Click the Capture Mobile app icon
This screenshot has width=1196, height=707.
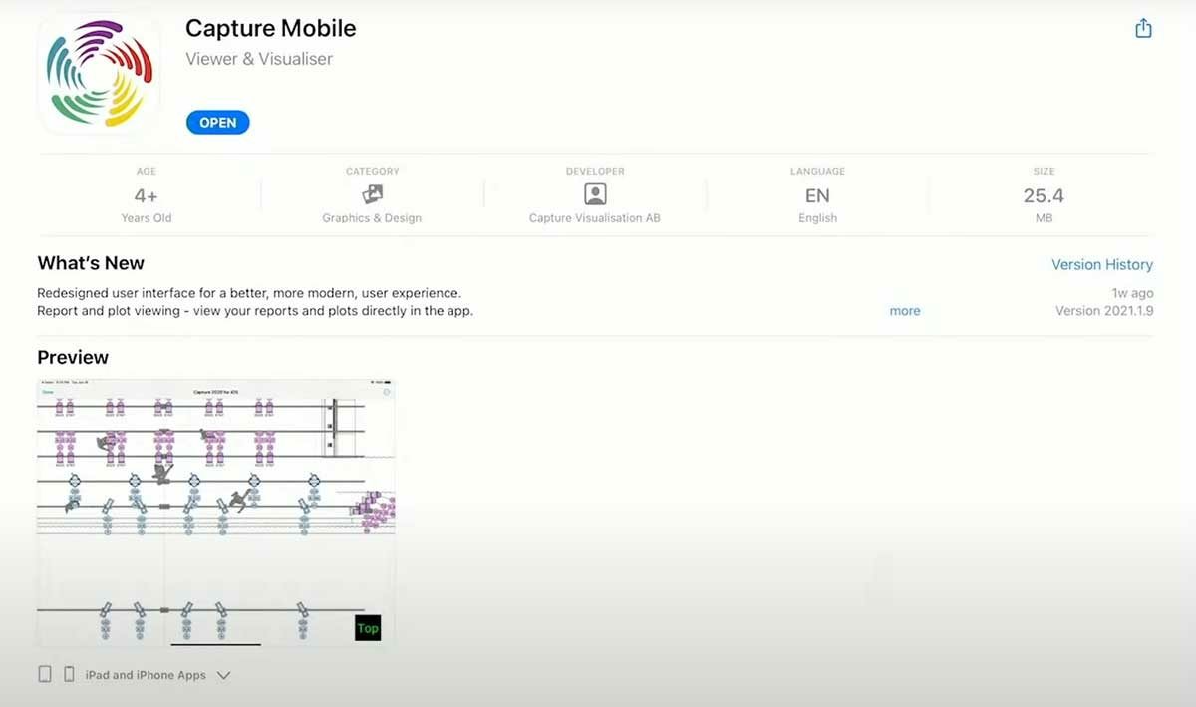click(x=100, y=74)
